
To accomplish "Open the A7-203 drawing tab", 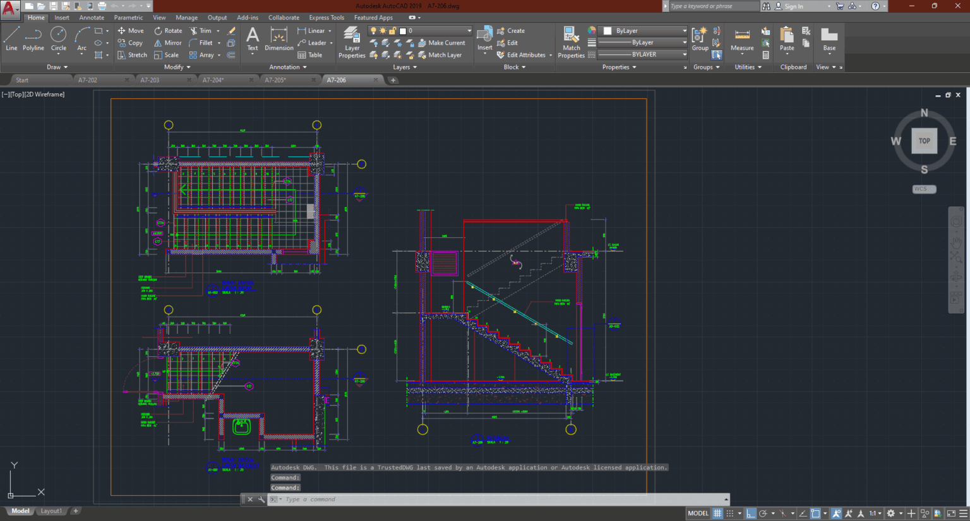I will pos(149,79).
